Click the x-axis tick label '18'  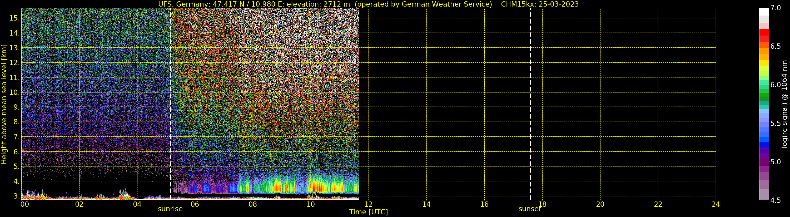pos(542,204)
